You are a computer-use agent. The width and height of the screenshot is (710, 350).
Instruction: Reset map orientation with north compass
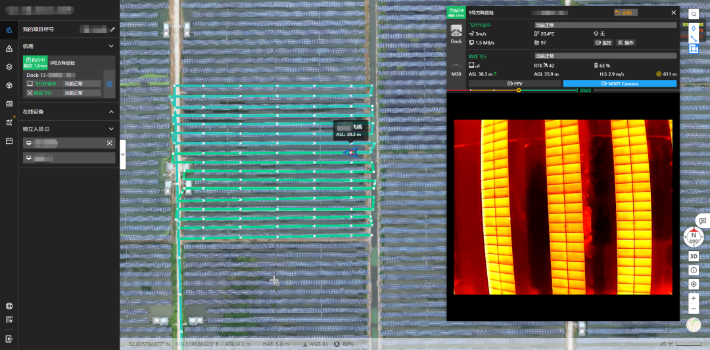pyautogui.click(x=694, y=236)
